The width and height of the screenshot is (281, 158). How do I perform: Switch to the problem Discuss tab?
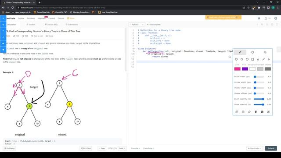click(x=51, y=25)
